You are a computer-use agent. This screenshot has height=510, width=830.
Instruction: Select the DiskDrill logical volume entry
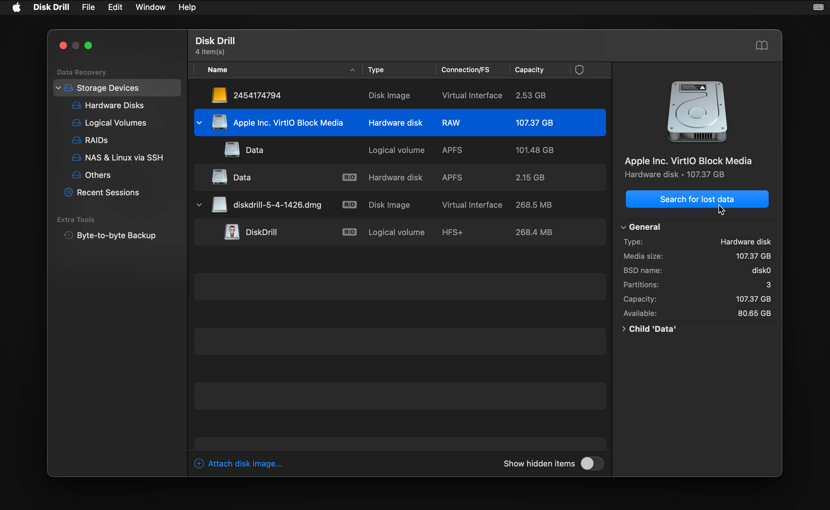click(x=261, y=232)
